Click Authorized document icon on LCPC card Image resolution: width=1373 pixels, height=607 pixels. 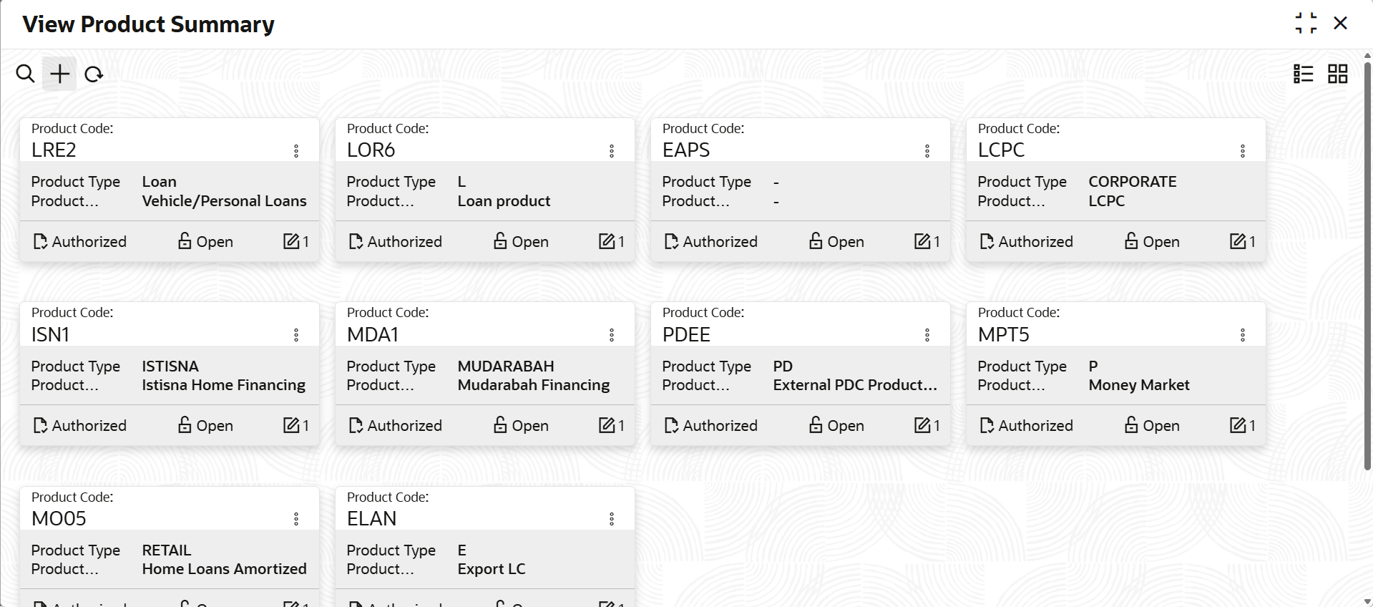point(987,242)
